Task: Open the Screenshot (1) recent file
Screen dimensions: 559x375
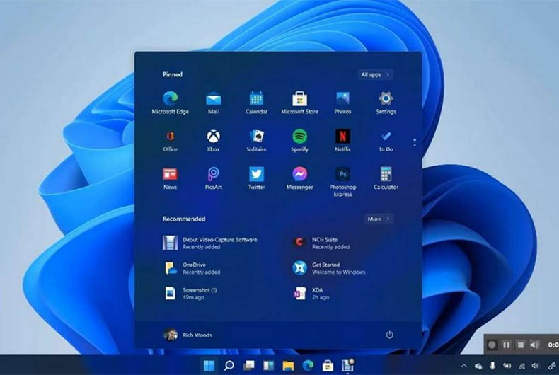Action: [x=190, y=294]
